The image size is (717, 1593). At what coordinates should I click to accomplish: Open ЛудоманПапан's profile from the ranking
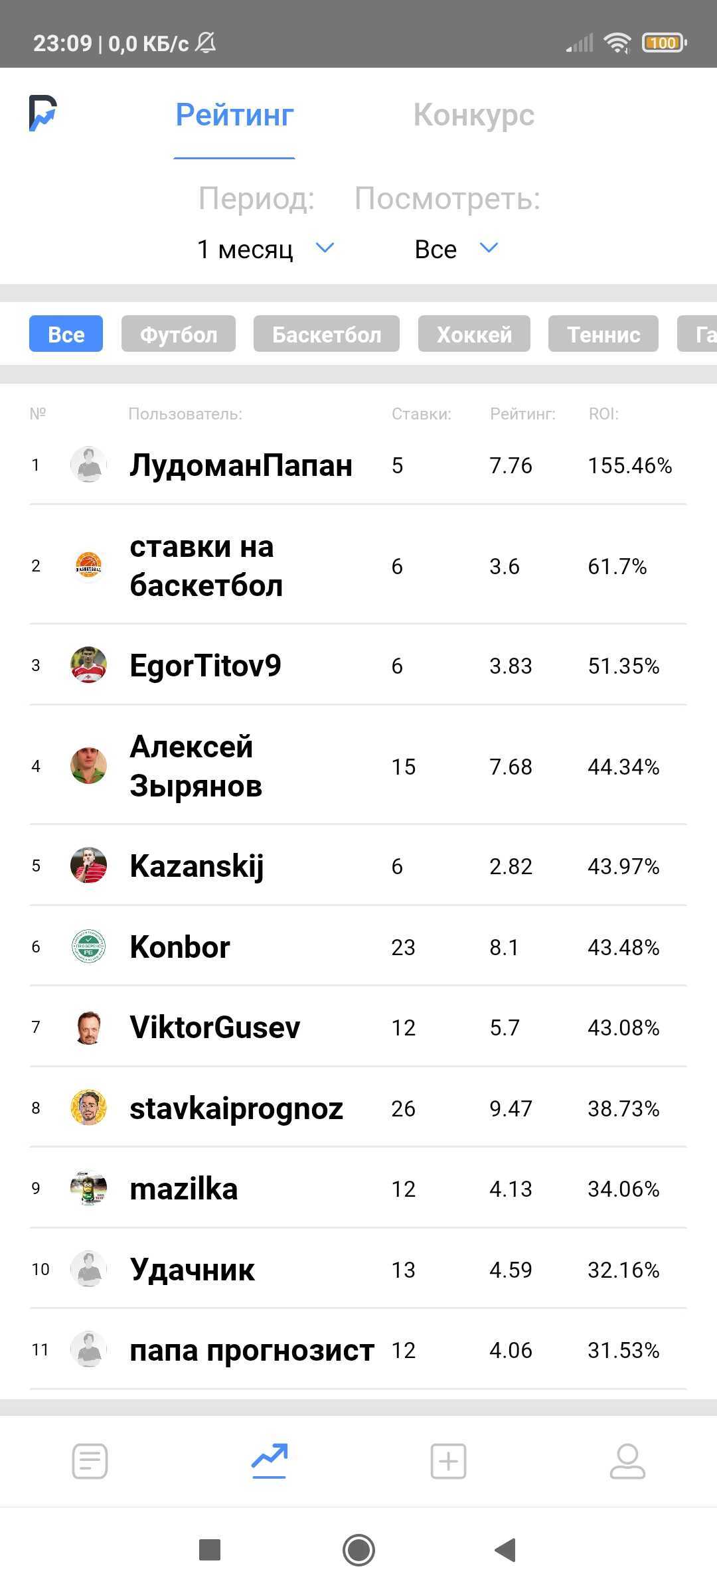(241, 465)
